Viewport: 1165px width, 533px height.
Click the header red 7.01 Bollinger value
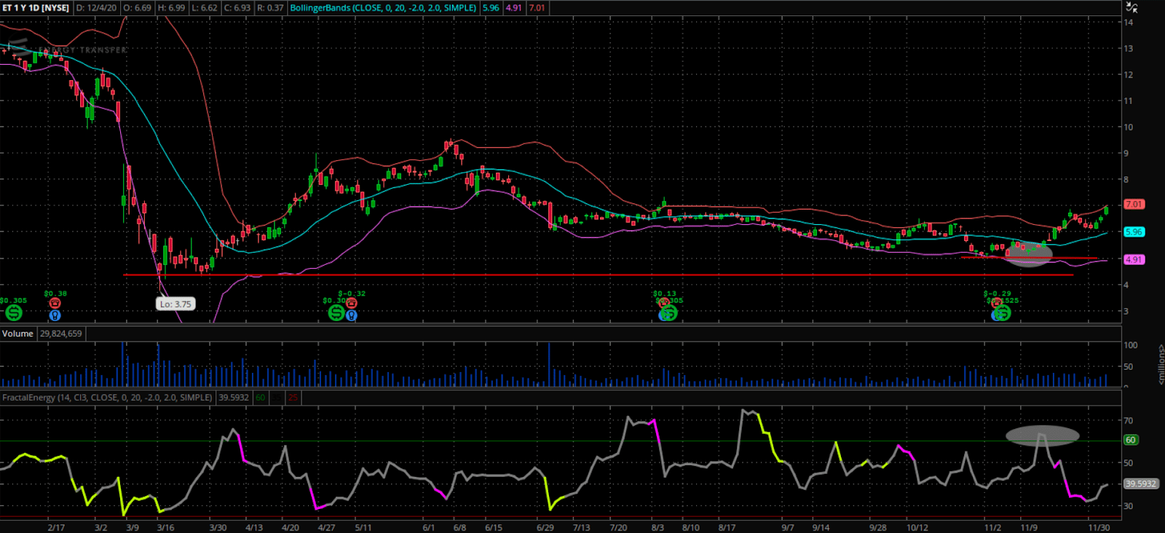(x=537, y=8)
